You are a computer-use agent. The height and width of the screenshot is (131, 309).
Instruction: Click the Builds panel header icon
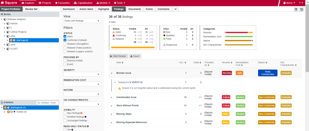pos(2,14)
